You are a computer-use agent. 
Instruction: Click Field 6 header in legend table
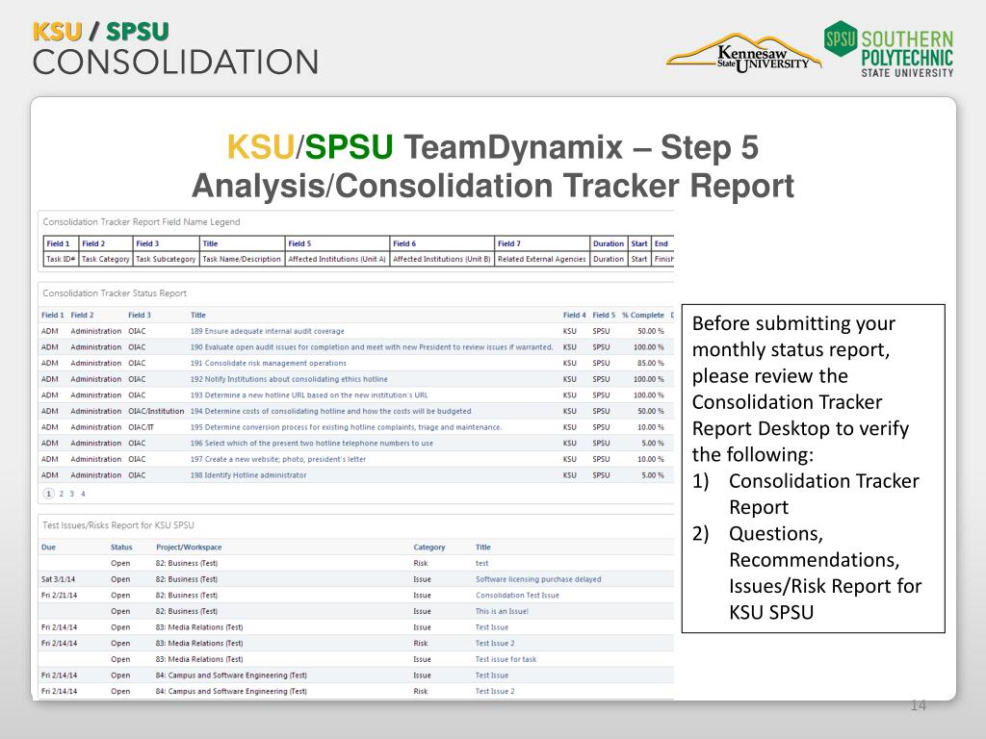point(442,243)
